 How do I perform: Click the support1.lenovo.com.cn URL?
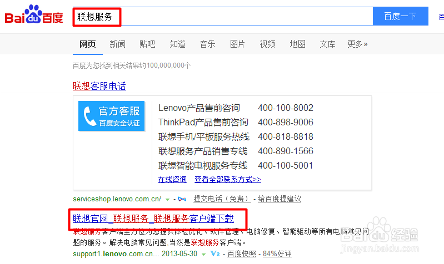coord(116,254)
